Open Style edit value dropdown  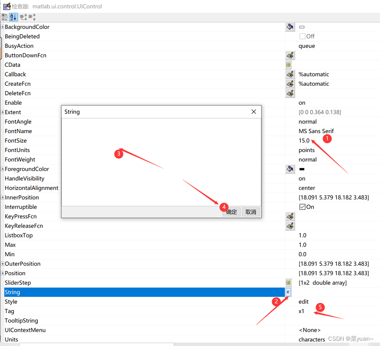(304, 302)
